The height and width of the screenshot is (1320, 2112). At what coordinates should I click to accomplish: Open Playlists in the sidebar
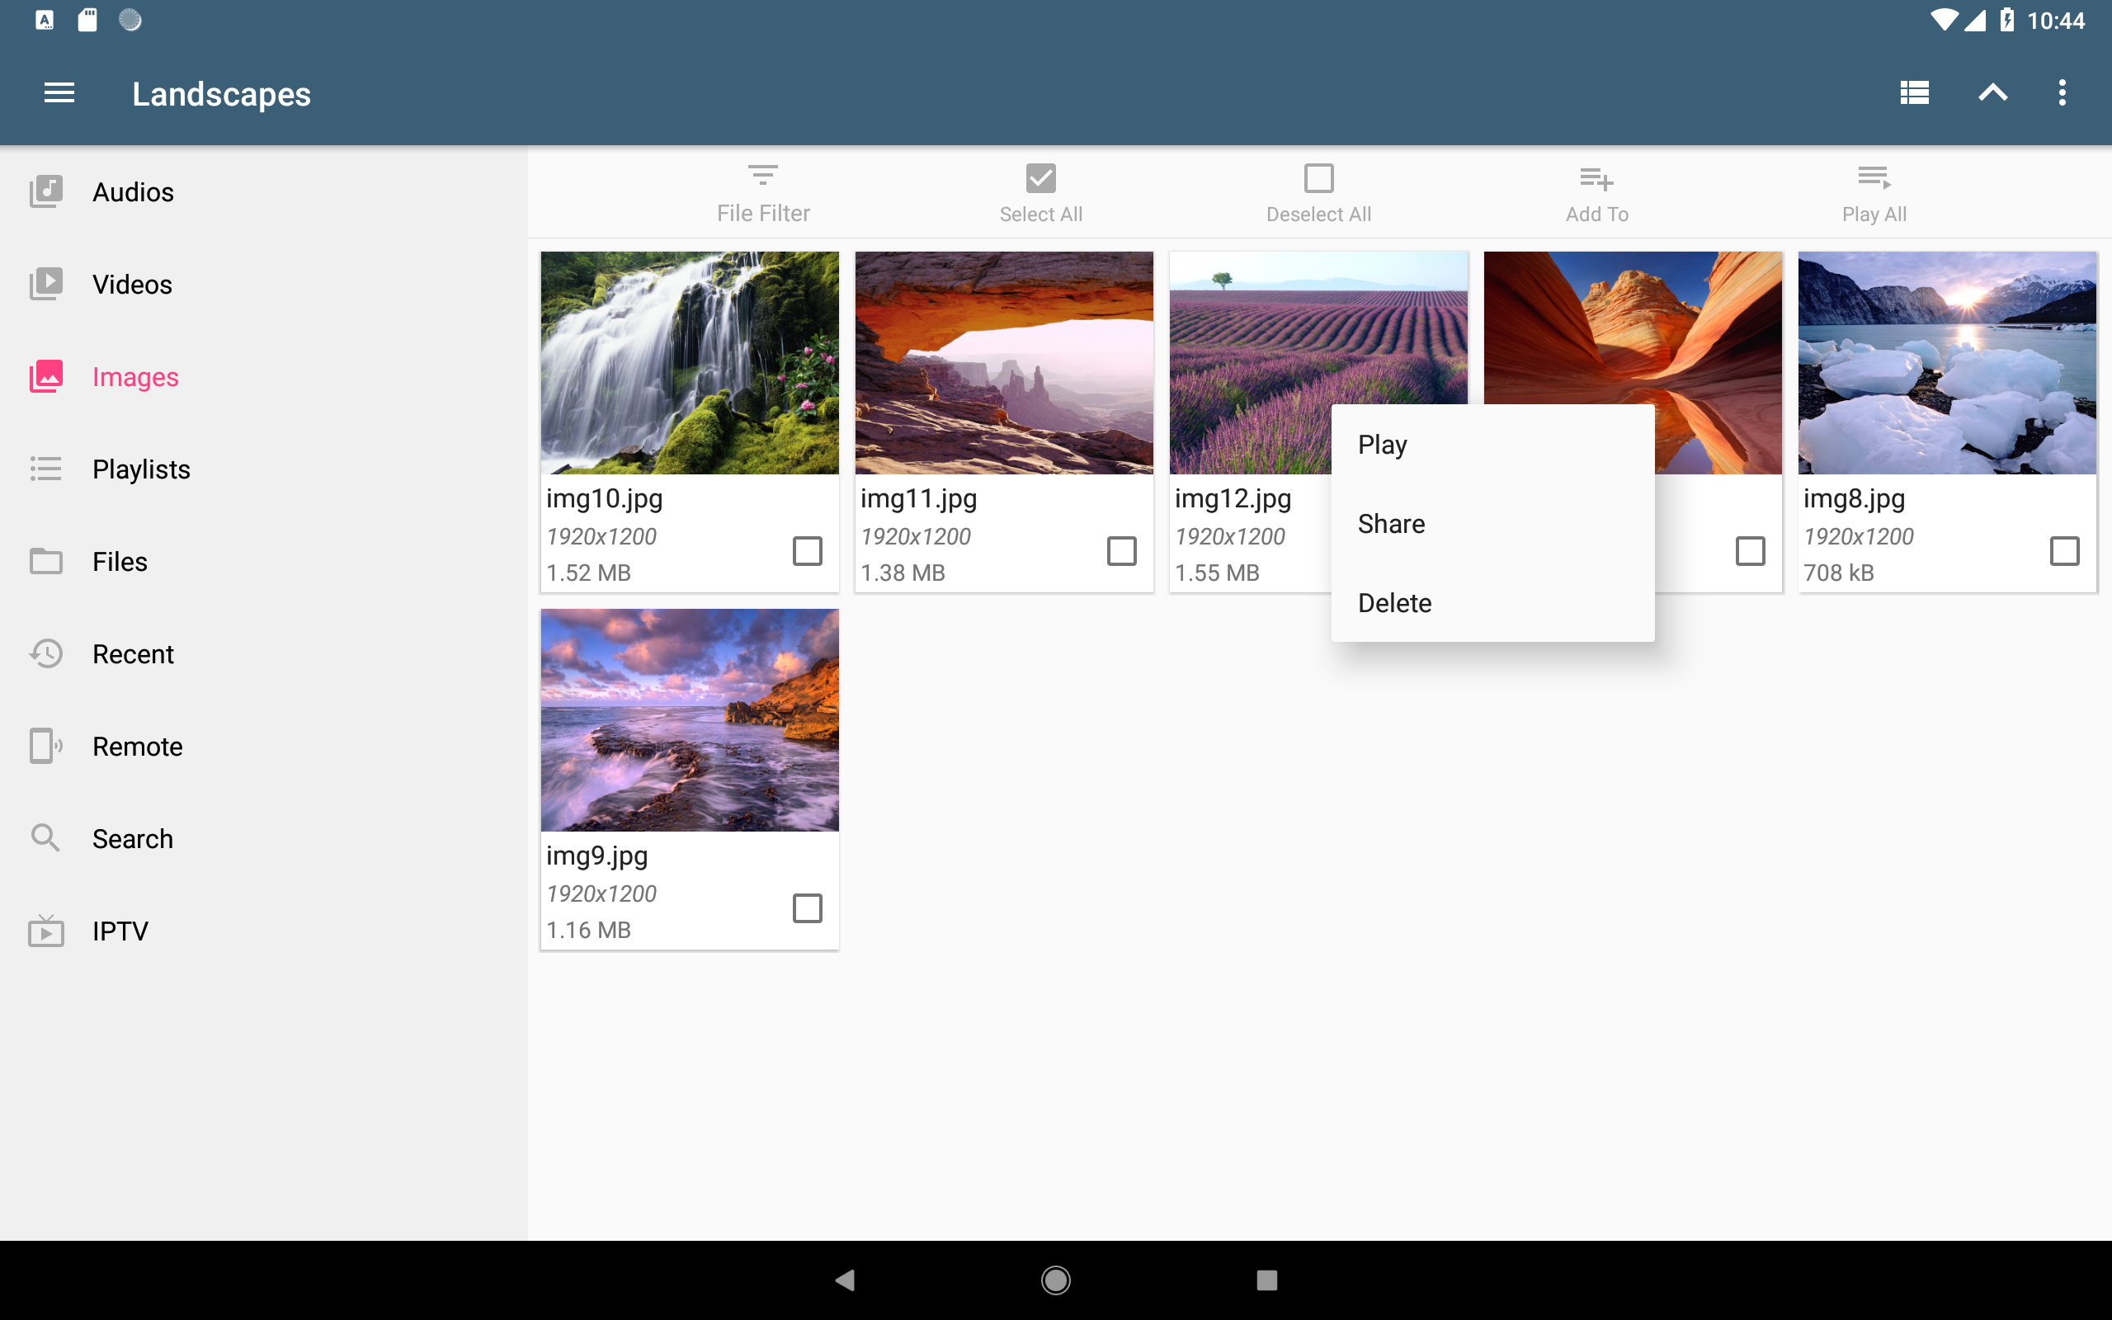point(140,469)
